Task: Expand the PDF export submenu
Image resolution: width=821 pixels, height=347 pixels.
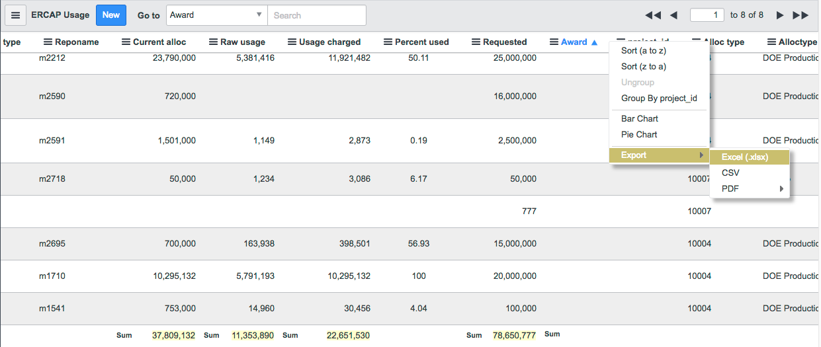Action: (749, 189)
